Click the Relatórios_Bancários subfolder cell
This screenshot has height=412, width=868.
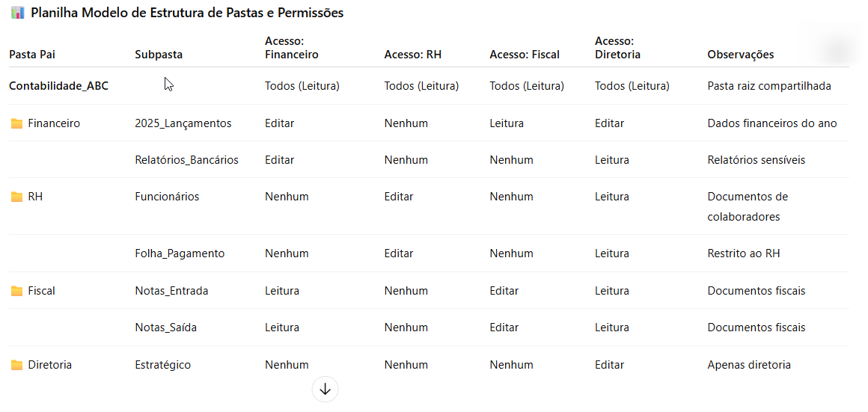[187, 160]
